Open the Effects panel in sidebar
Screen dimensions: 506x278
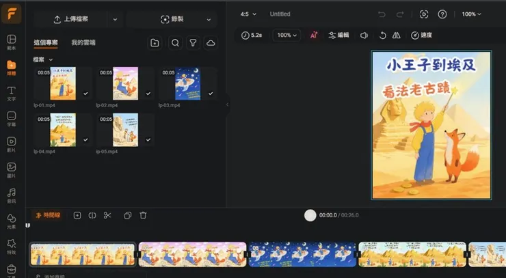point(12,247)
